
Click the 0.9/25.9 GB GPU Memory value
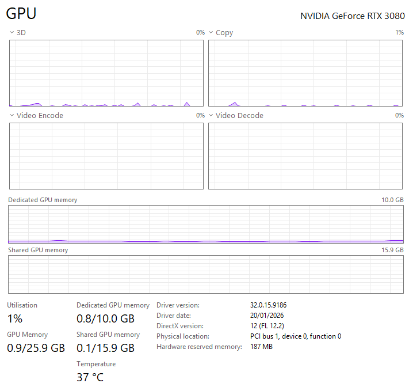[36, 348]
